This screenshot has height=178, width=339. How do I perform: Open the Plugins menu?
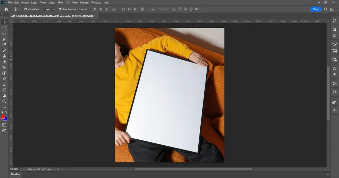84,3
